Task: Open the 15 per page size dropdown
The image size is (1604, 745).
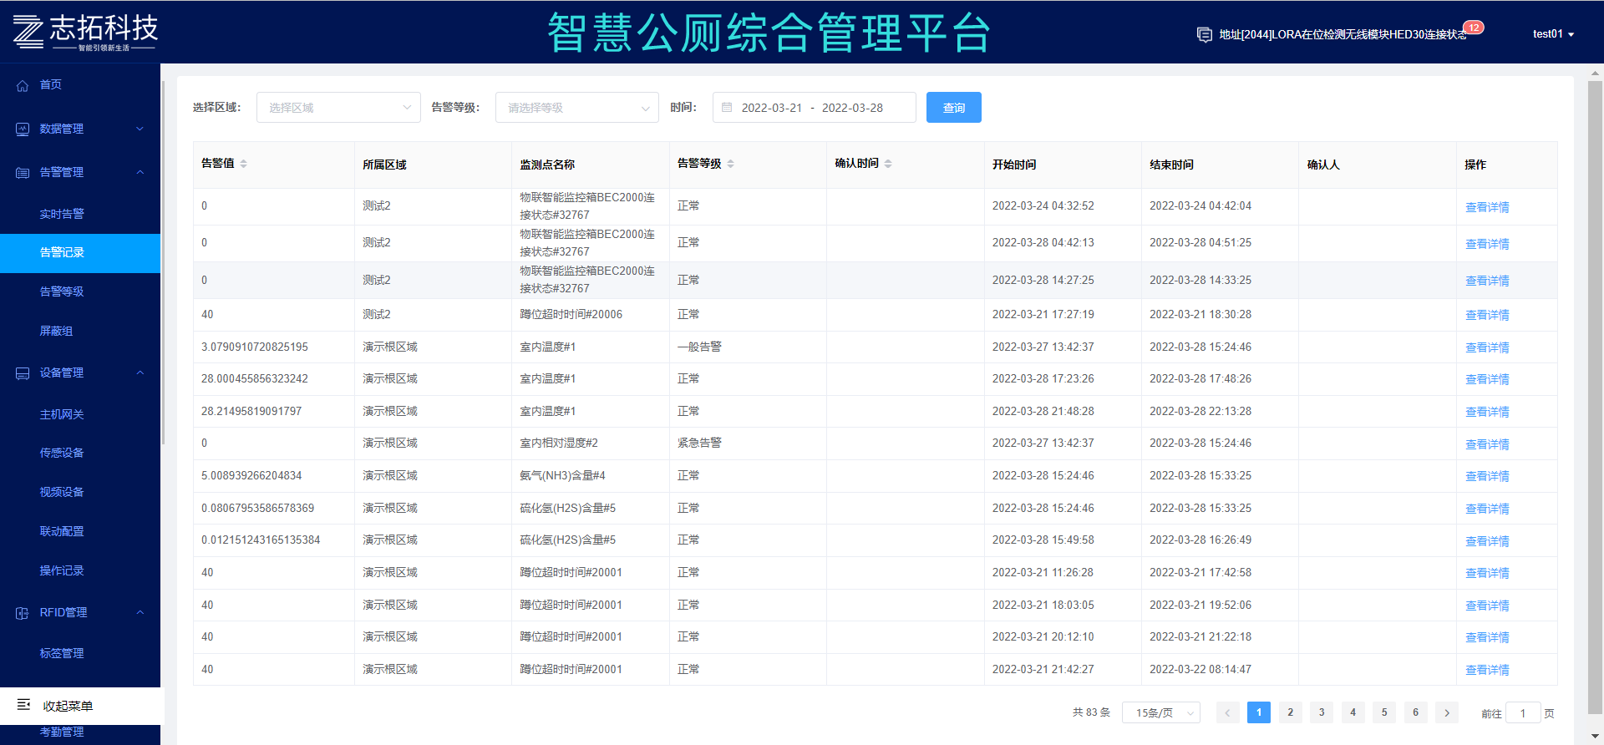Action: point(1161,712)
